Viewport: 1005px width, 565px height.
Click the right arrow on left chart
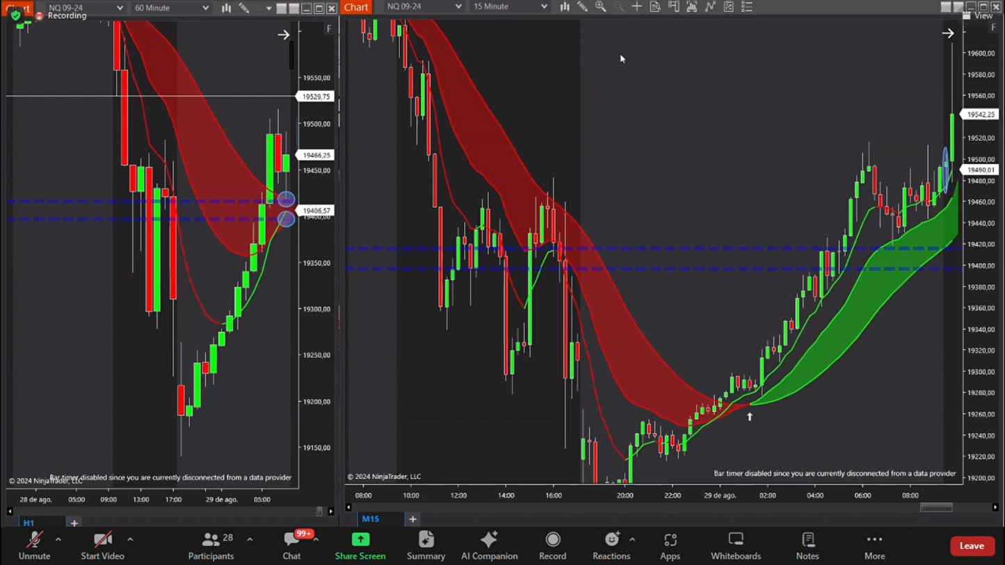pyautogui.click(x=283, y=35)
